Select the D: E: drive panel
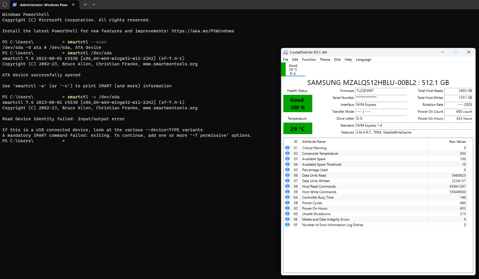 [293, 69]
